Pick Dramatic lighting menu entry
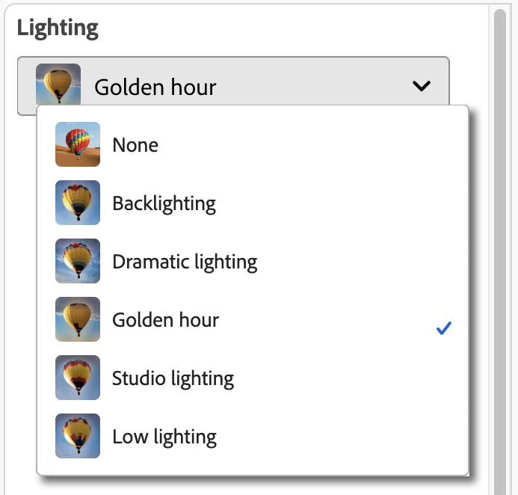518x495 pixels. (x=185, y=262)
